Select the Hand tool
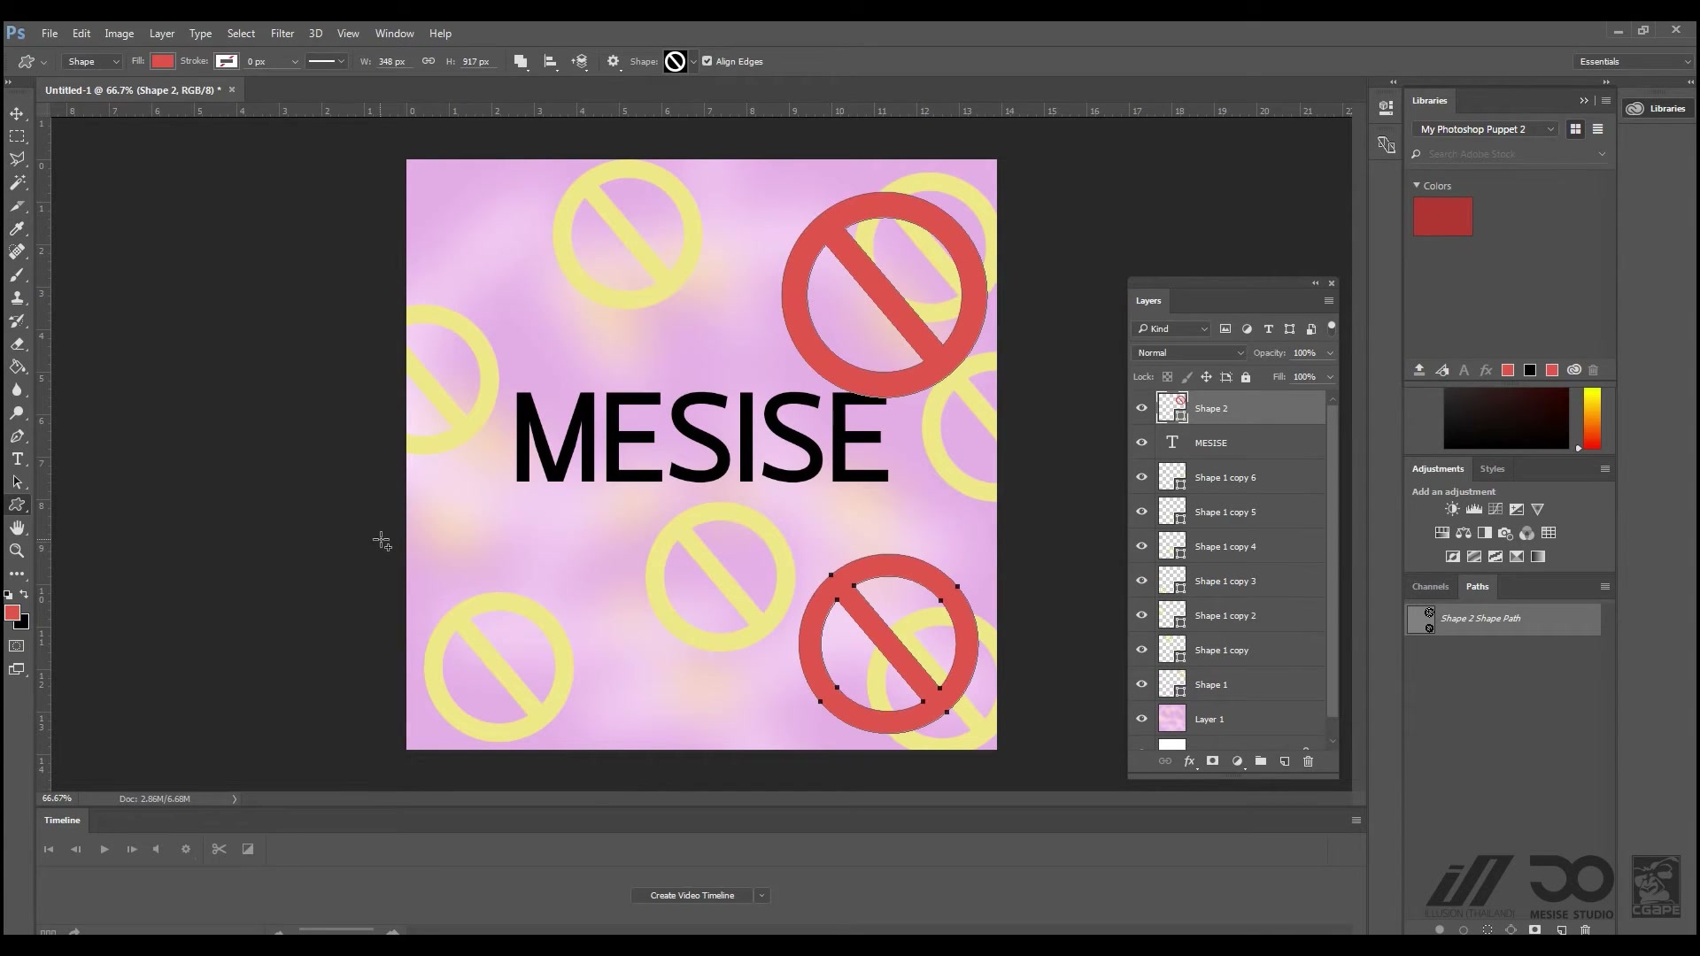The image size is (1700, 956). coord(17,528)
